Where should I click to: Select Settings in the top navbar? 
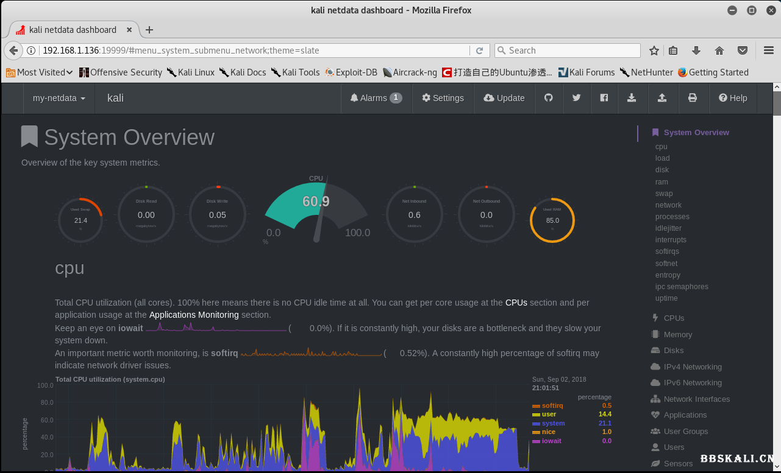click(x=443, y=98)
